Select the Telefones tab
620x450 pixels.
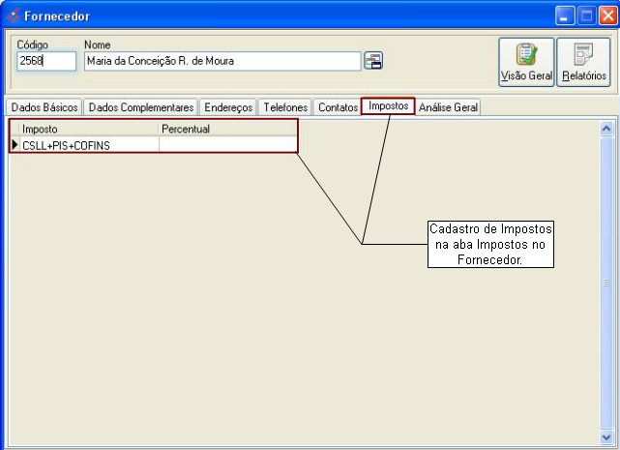click(x=285, y=107)
